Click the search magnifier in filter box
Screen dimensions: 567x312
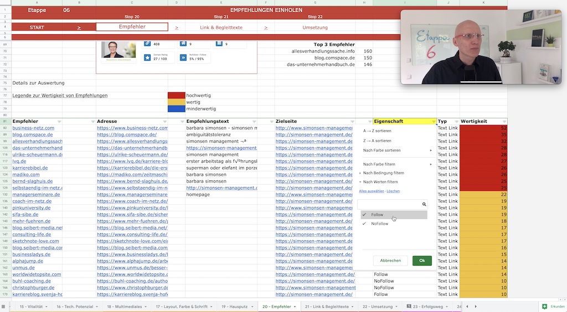tap(424, 204)
